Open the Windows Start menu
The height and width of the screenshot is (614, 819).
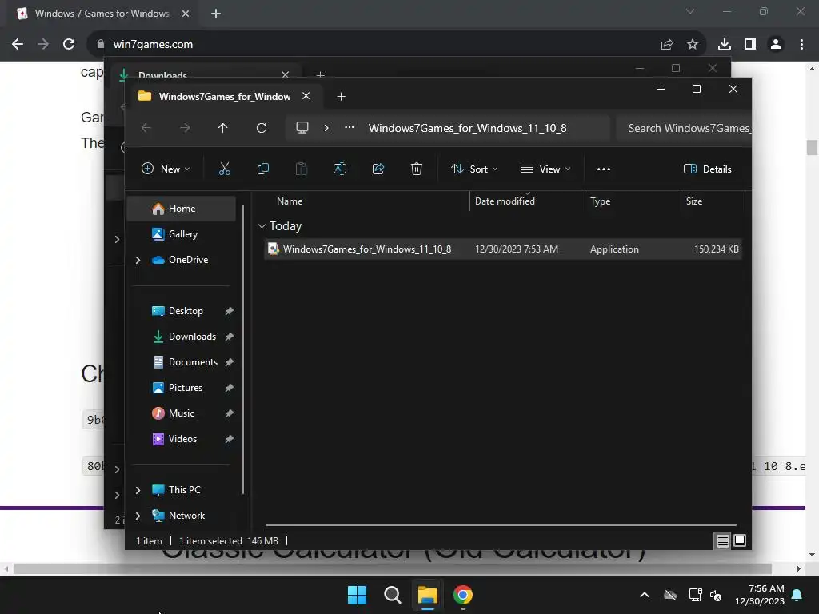[x=358, y=595]
